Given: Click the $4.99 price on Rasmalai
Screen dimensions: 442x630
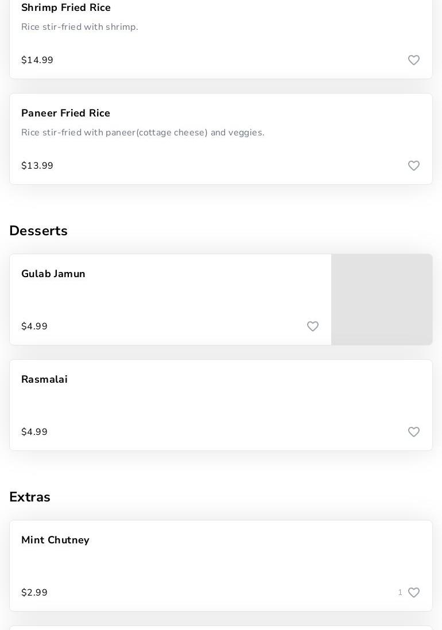Looking at the screenshot, I should [x=34, y=432].
